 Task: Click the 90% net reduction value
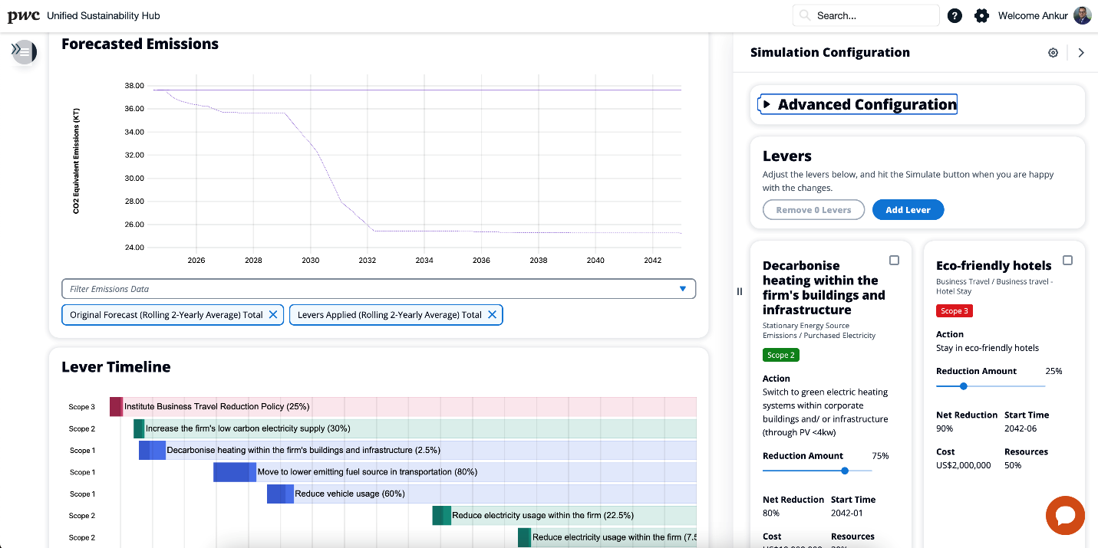[x=945, y=428]
